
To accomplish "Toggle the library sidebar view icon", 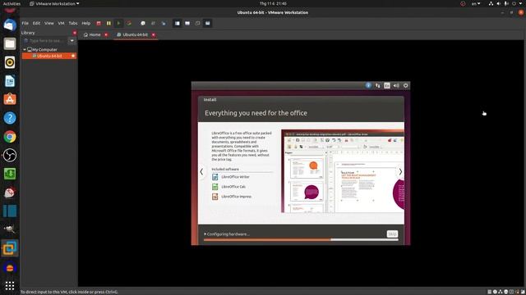I will [x=178, y=24].
